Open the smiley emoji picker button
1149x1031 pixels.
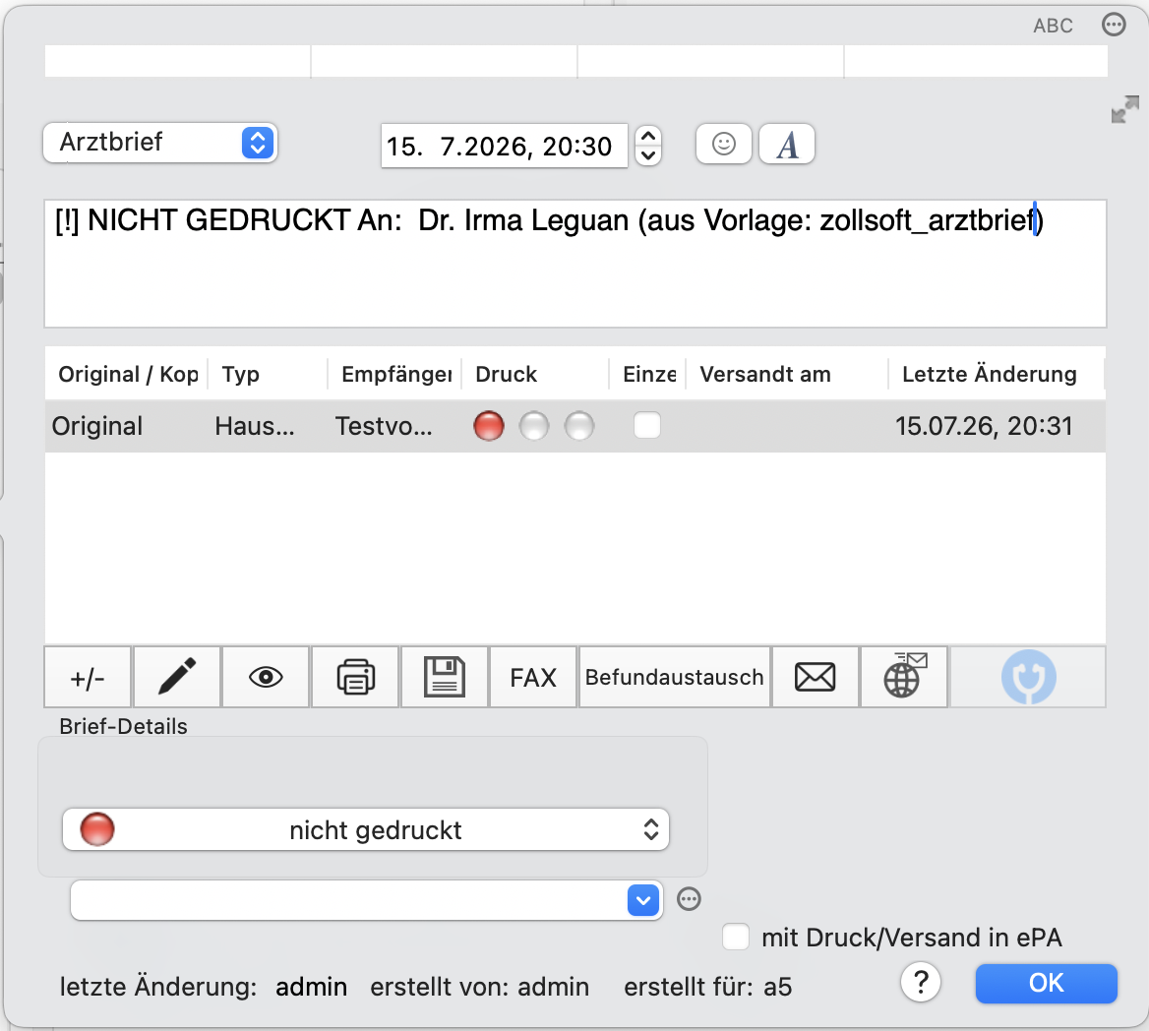coord(724,144)
